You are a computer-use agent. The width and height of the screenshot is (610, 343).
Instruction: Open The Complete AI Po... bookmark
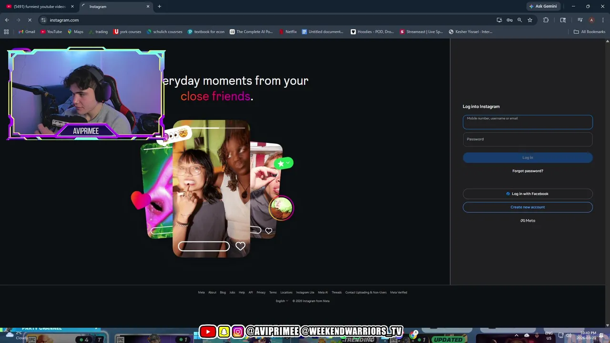tap(251, 32)
